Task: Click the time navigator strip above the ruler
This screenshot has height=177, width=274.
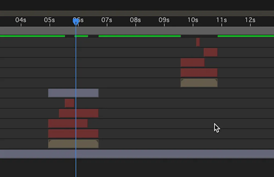Action: (137, 13)
